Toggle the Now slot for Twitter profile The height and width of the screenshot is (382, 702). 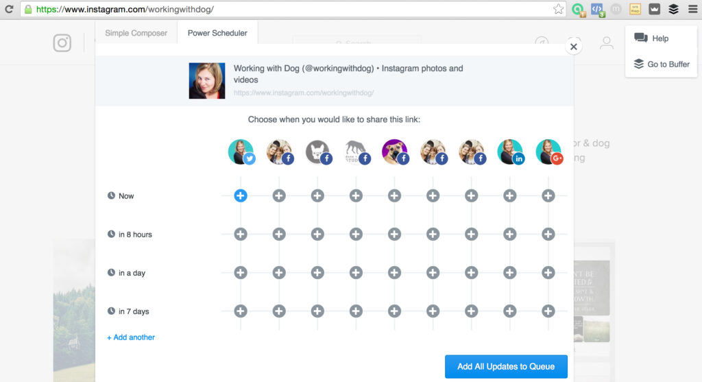pos(241,195)
